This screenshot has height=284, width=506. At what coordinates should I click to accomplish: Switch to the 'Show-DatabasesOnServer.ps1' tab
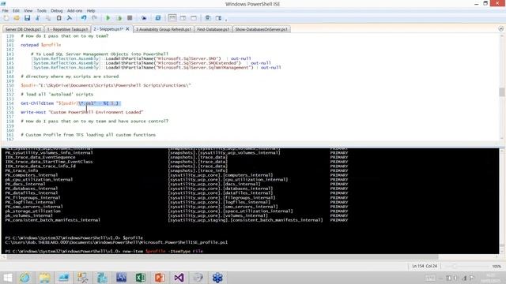click(261, 29)
